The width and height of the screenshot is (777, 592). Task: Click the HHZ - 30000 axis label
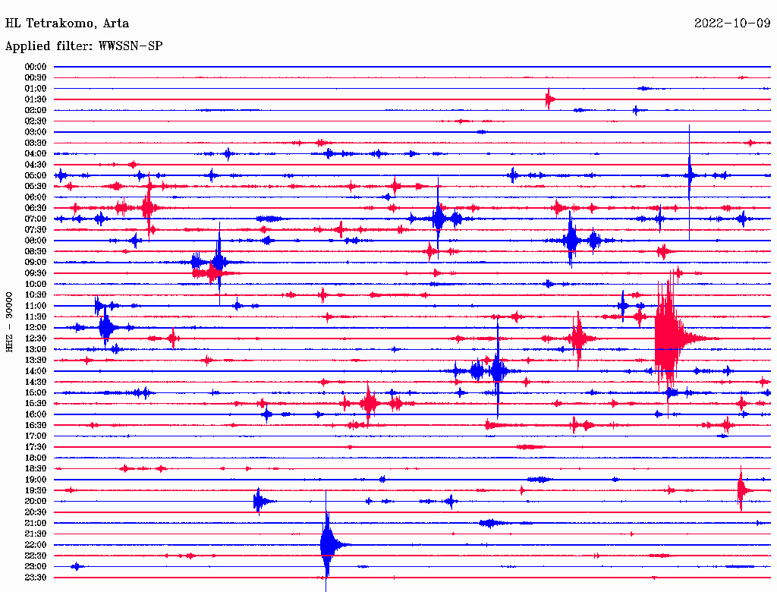click(x=9, y=323)
